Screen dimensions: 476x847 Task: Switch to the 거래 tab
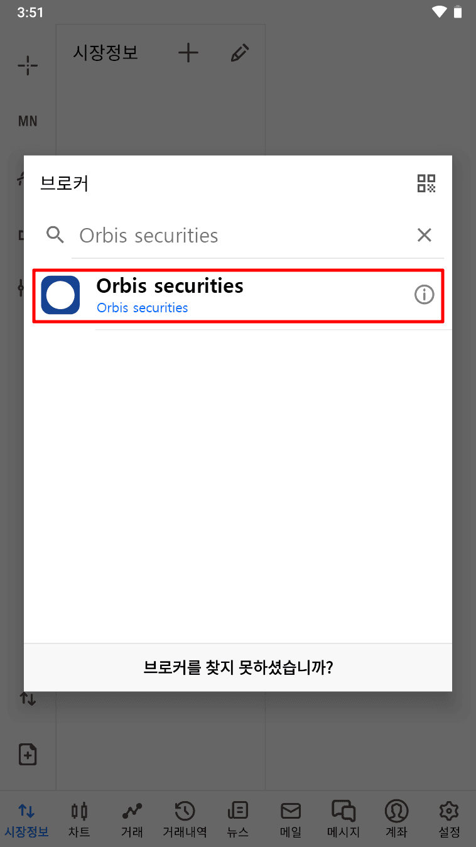point(132,819)
